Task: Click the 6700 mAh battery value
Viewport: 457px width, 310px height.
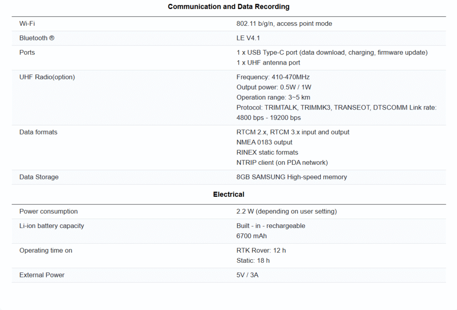Action: point(252,236)
